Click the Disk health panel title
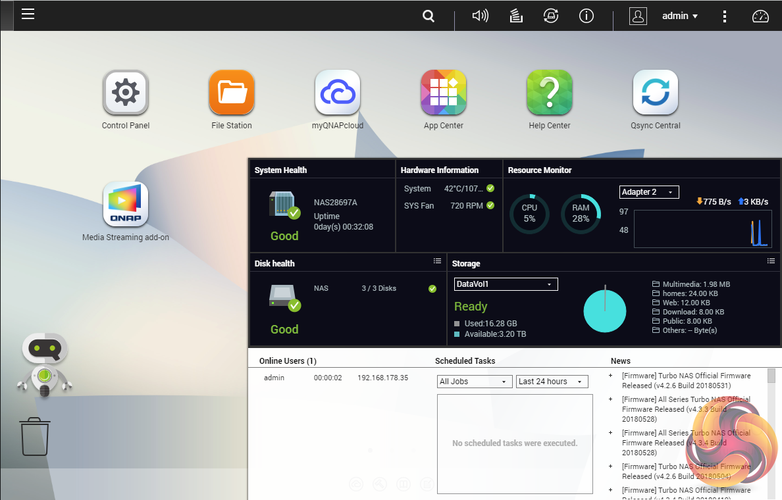Image resolution: width=782 pixels, height=500 pixels. [274, 264]
